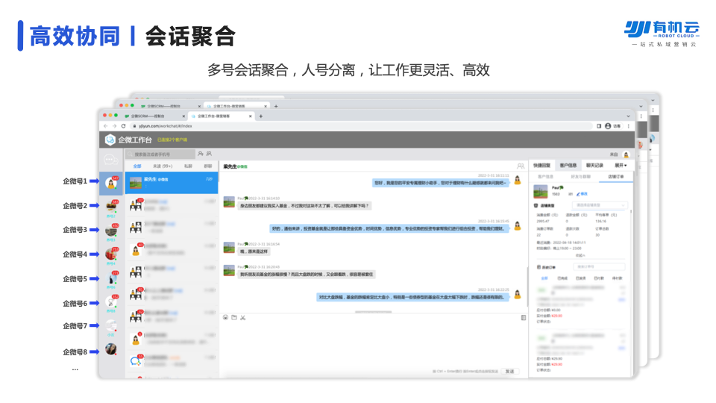Click the contact search input field

[160, 154]
